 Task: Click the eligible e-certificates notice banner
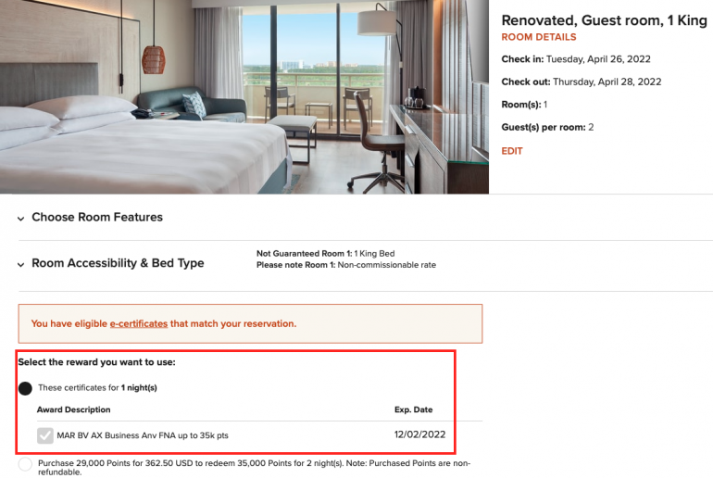point(250,324)
